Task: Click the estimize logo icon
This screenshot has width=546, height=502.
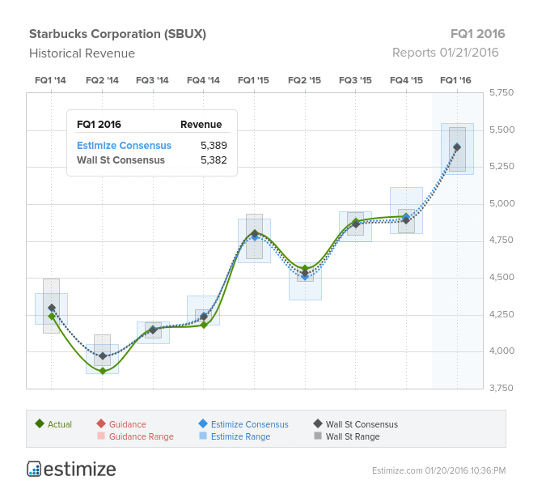Action: coord(34,469)
